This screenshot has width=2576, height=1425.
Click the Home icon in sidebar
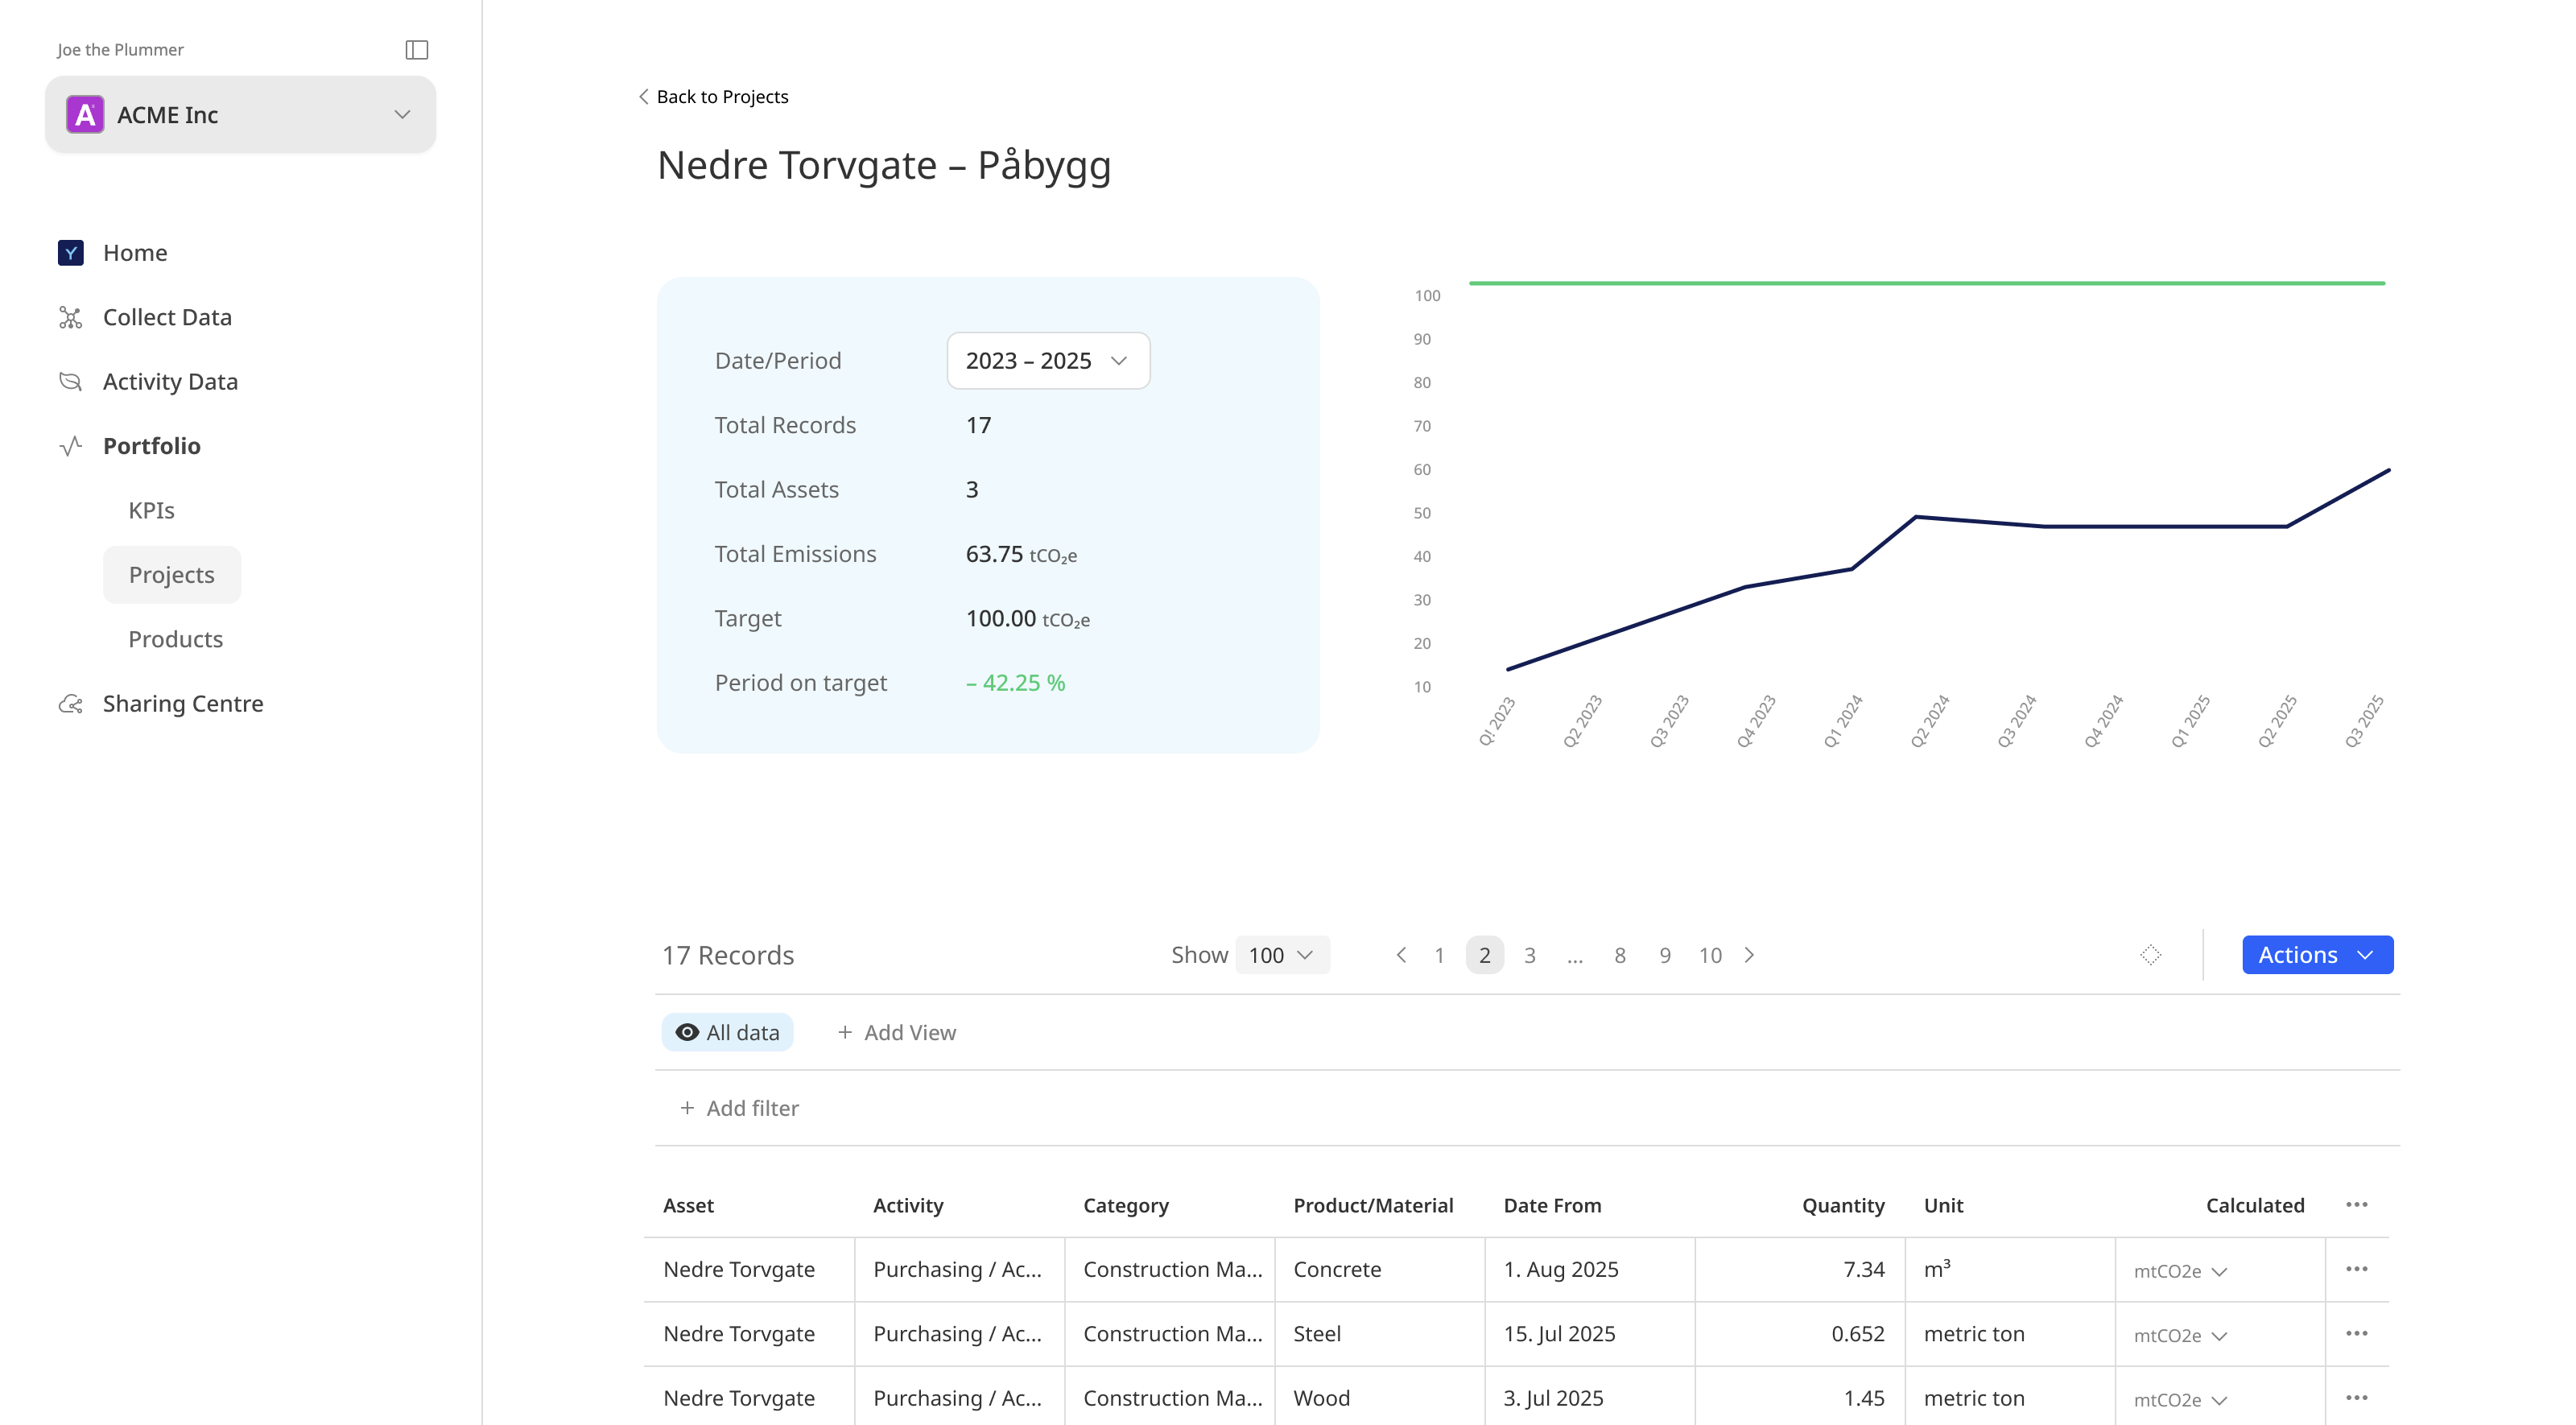71,253
